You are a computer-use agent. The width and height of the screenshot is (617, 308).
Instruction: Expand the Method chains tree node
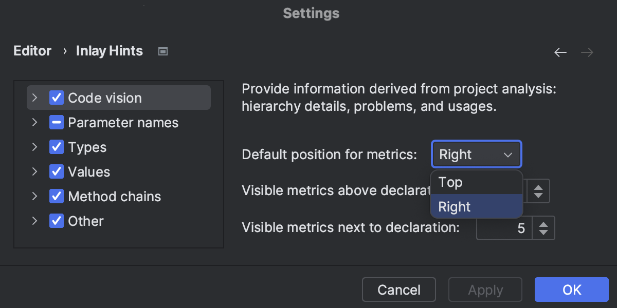(34, 196)
